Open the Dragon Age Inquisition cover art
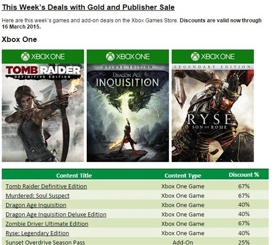This screenshot has width=274, height=245. coord(127,113)
